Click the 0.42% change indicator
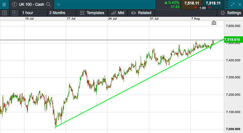Image resolution: width=243 pixels, height=133 pixels. [x=172, y=3]
